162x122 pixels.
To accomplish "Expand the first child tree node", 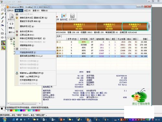I will [x=11, y=41].
